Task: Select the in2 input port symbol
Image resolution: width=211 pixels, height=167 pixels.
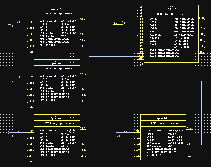Action: coord(9,133)
